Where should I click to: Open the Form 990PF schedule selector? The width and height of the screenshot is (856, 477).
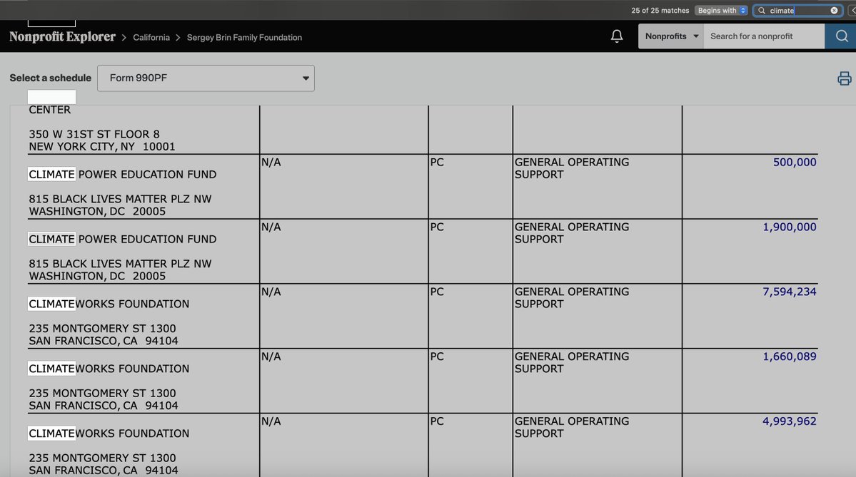coord(206,78)
